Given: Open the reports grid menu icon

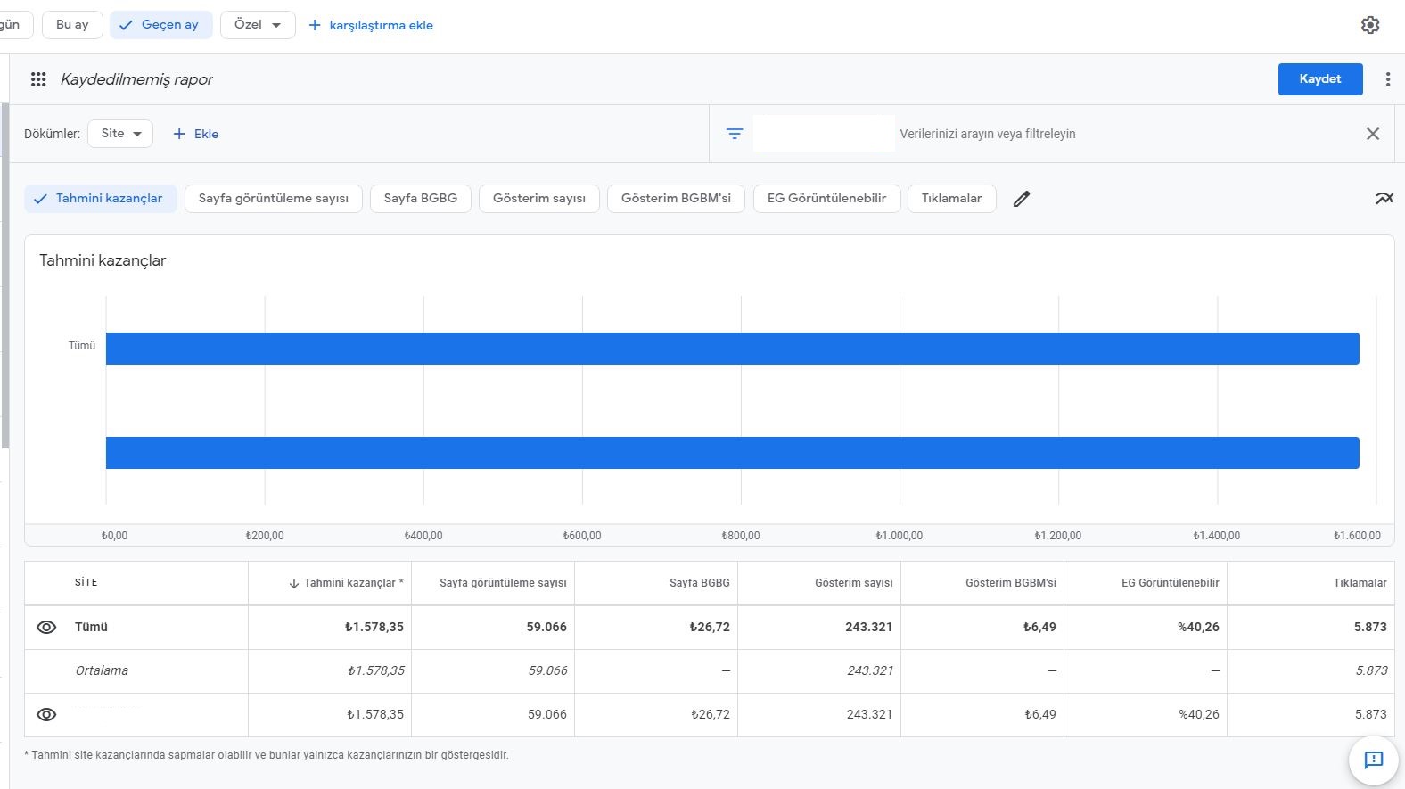Looking at the screenshot, I should point(38,79).
